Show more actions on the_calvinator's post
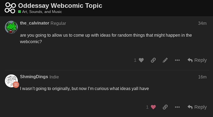The width and height of the screenshot is (213, 117). click(177, 60)
